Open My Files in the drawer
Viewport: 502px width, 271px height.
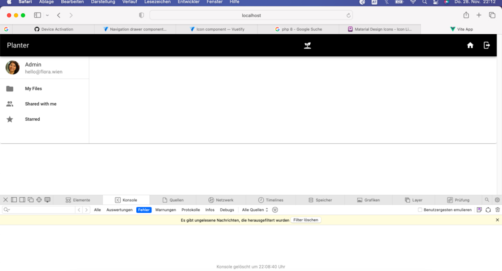pyautogui.click(x=45, y=89)
